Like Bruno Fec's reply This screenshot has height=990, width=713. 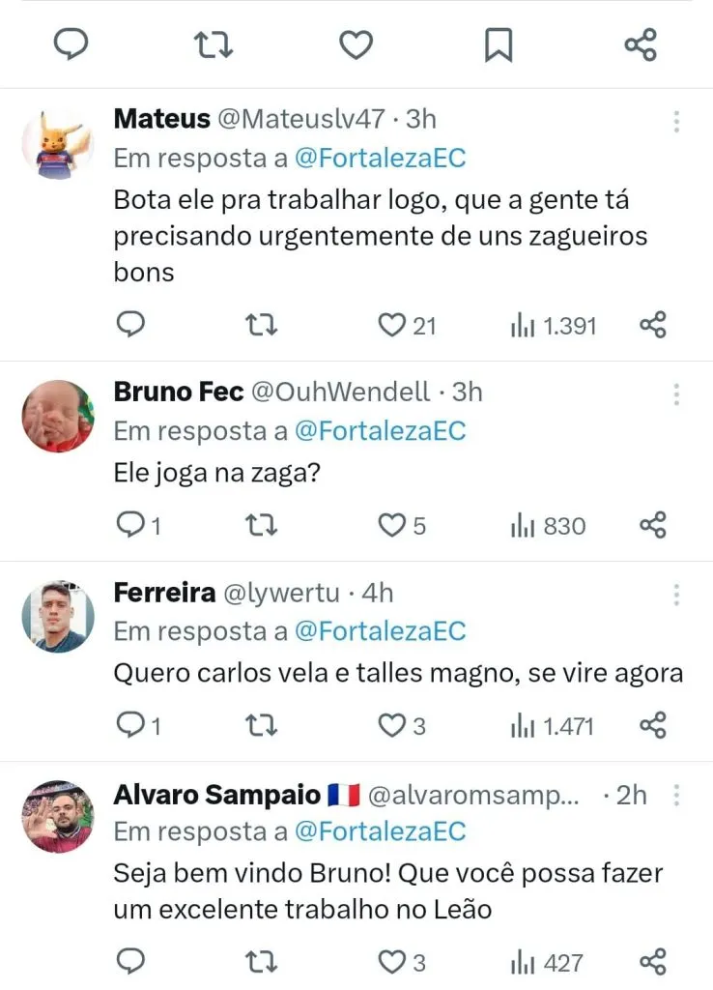coord(391,525)
